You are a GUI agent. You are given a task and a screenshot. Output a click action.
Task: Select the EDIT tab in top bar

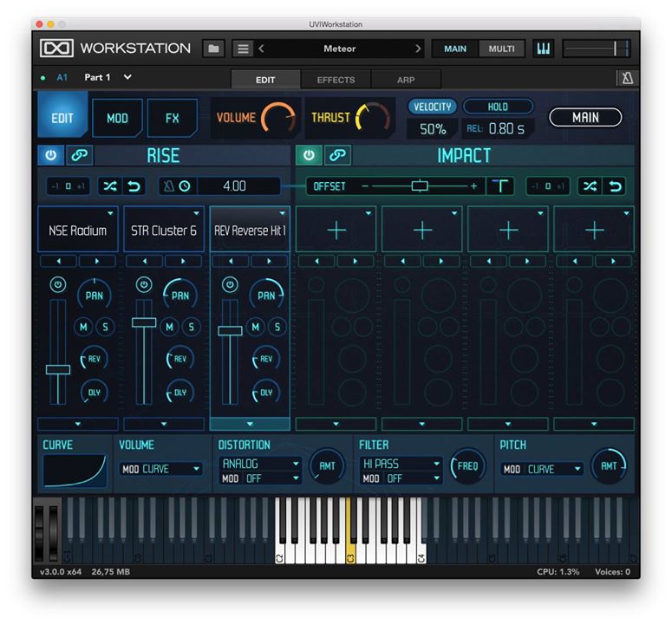pyautogui.click(x=265, y=80)
